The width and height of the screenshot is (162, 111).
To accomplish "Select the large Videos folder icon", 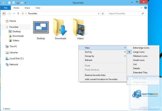I will pyautogui.click(x=79, y=27).
